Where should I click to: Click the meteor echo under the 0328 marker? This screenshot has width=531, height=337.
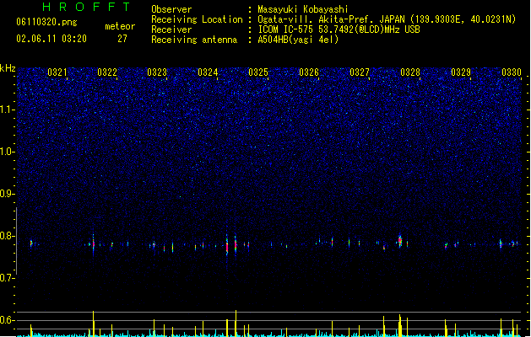pyautogui.click(x=400, y=241)
